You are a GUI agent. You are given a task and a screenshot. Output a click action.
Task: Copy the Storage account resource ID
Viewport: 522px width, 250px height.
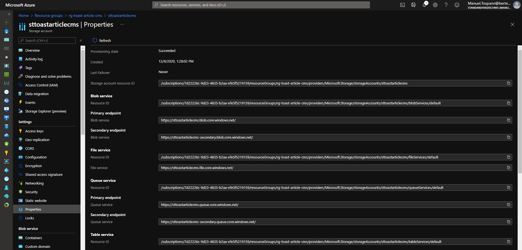pyautogui.click(x=508, y=83)
